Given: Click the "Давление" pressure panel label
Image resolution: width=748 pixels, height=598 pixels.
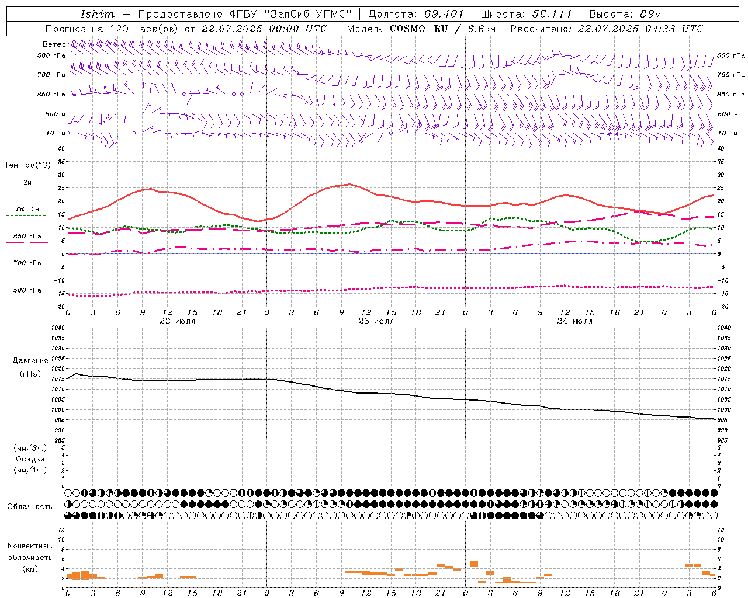Looking at the screenshot, I should pyautogui.click(x=30, y=361).
